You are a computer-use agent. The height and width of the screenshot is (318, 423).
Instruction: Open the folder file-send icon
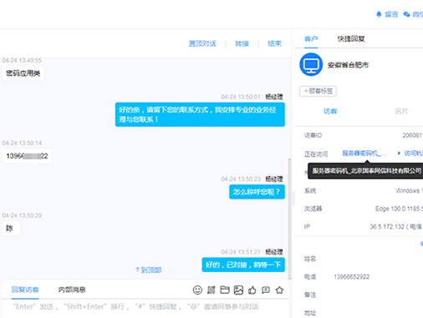(x=225, y=290)
